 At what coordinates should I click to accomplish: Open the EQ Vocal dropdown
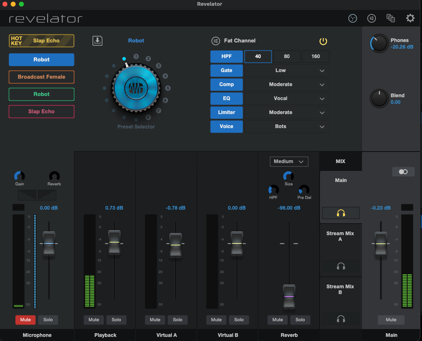click(x=287, y=98)
